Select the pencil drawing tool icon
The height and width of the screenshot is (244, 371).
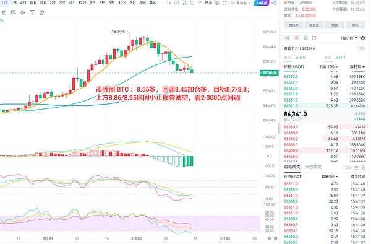(x=184, y=3)
